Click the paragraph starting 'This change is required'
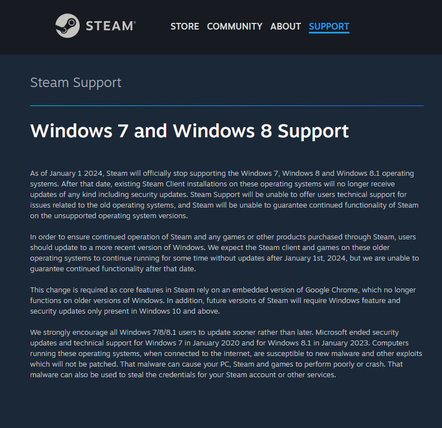Screen dimensions: 442x428 [x=223, y=300]
